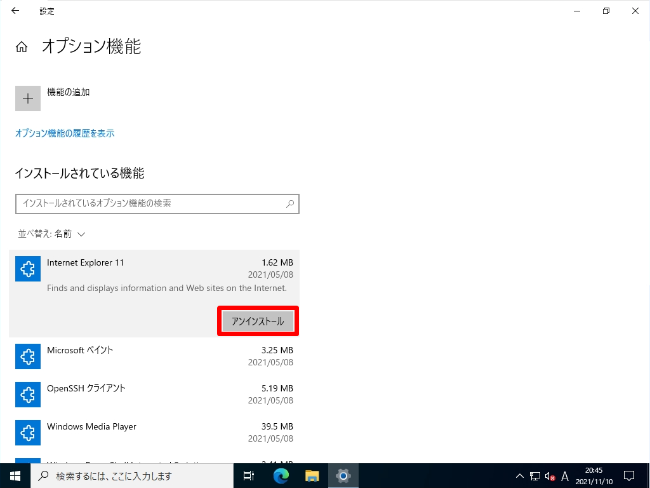Click the 3.25 MB size value
The height and width of the screenshot is (488, 650).
coord(277,350)
